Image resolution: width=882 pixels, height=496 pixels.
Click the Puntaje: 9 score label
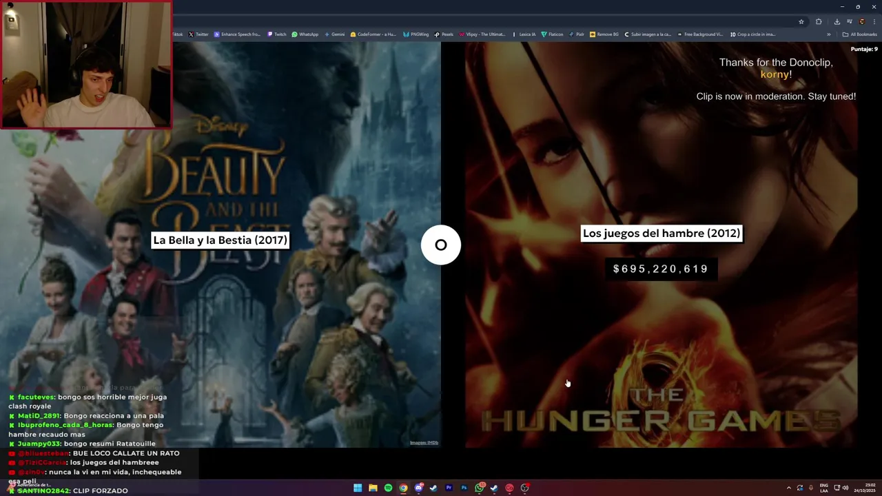pyautogui.click(x=864, y=50)
